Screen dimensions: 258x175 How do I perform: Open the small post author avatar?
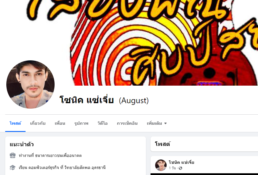(x=161, y=165)
